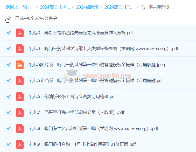Uncheck the checkbox for 礼包6 file
This screenshot has height=152, width=196.
point(9,96)
